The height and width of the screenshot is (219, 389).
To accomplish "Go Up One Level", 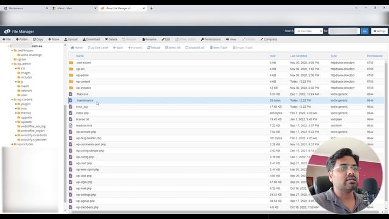I will click(x=98, y=47).
